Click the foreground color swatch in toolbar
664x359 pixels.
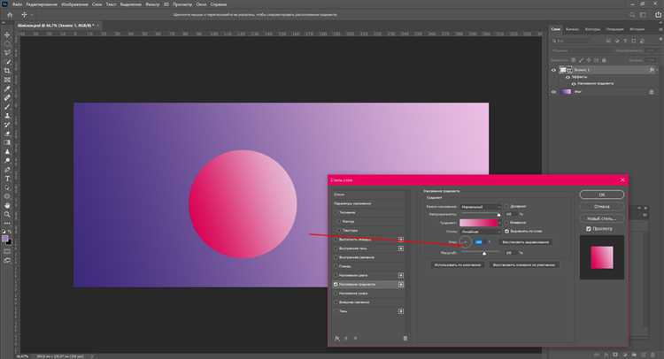click(x=6, y=237)
